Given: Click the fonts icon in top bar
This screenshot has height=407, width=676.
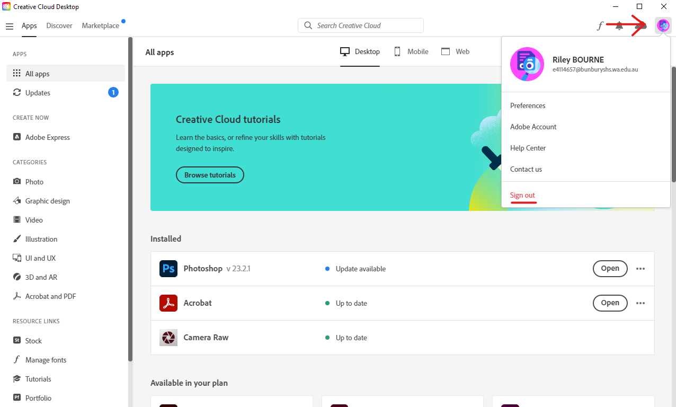Looking at the screenshot, I should click(600, 25).
